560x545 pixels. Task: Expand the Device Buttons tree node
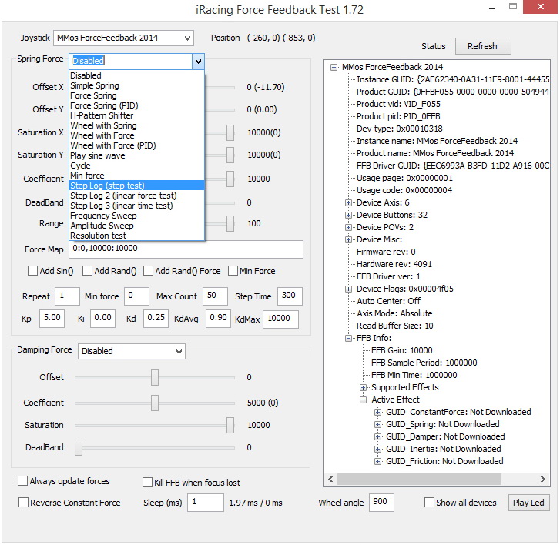click(348, 215)
